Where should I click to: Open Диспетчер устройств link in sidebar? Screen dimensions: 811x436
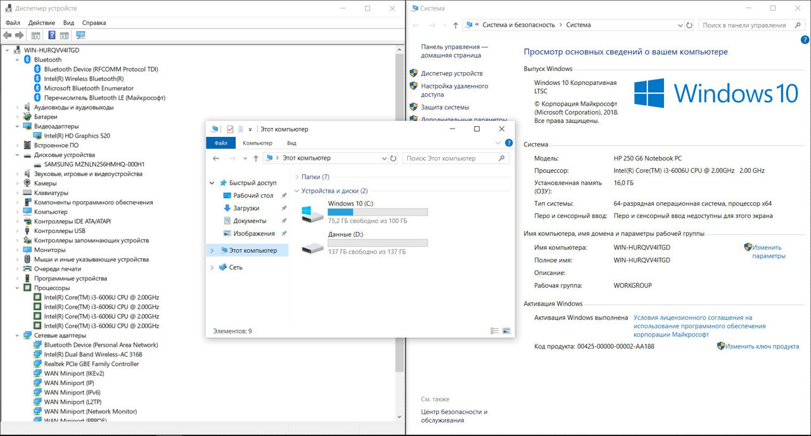click(x=451, y=74)
